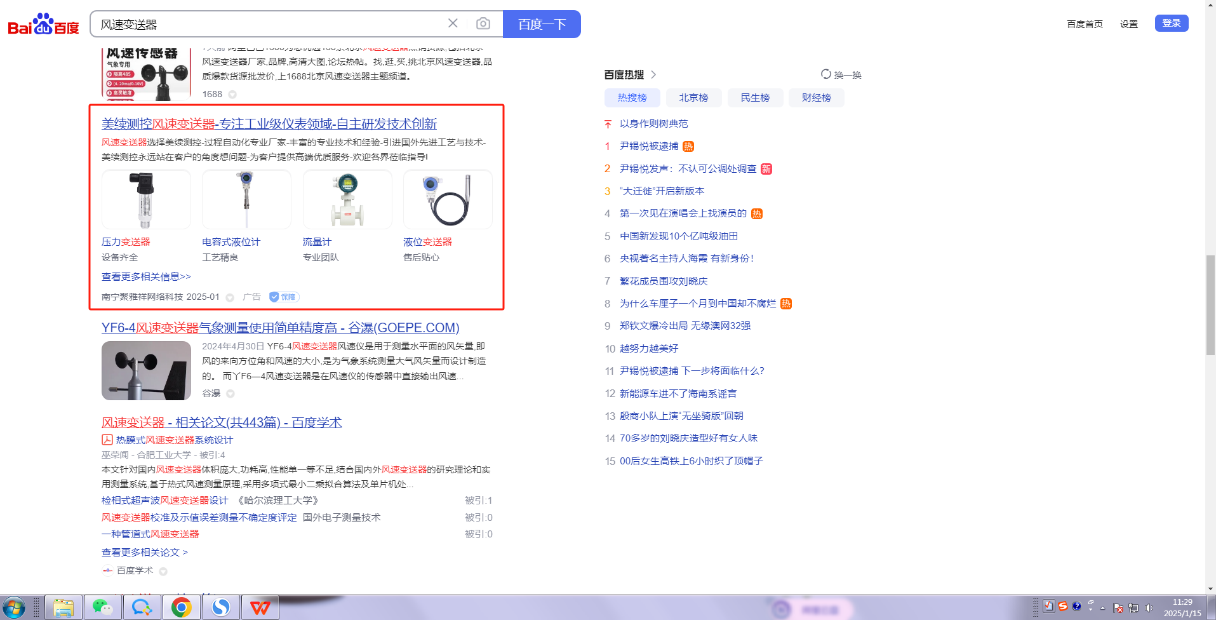This screenshot has width=1216, height=620.
Task: Clear the search box with the X icon
Action: 453,24
